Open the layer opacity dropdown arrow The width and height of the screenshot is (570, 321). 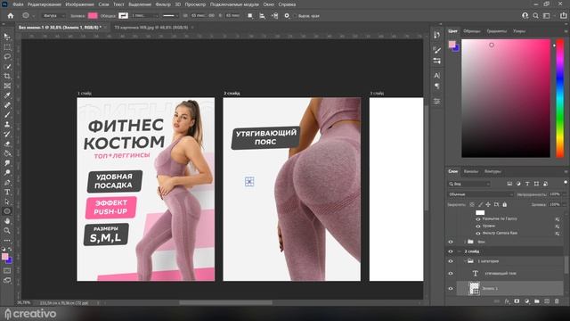coord(564,194)
